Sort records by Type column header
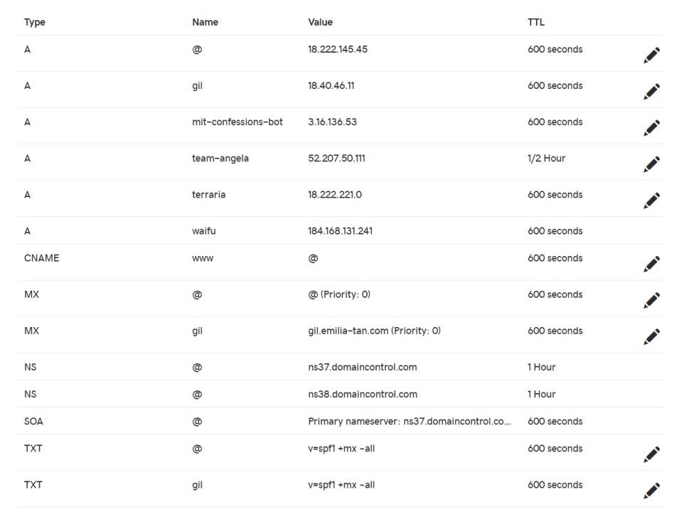 [x=35, y=22]
